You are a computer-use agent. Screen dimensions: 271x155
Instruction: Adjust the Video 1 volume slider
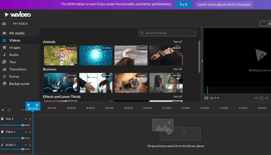[x=22, y=138]
